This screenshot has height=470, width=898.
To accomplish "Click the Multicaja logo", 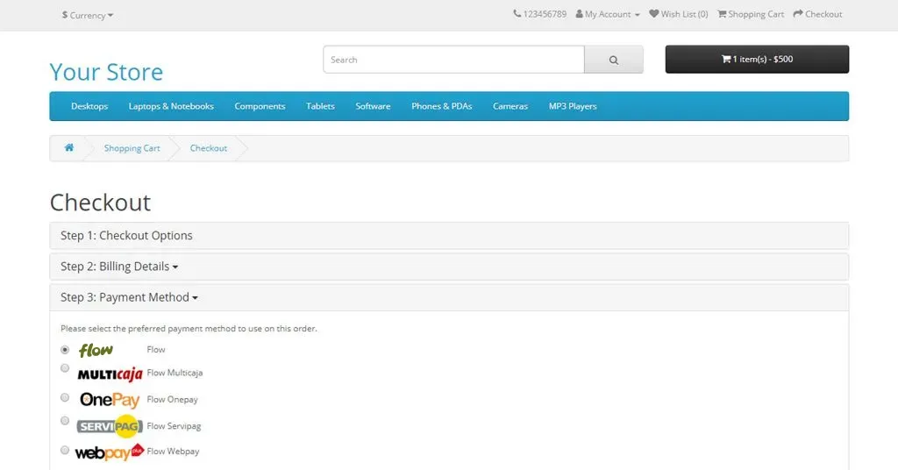I will click(110, 374).
